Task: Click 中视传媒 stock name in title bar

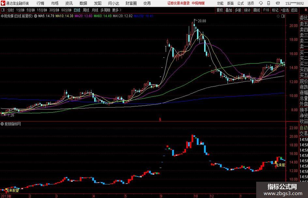Action: click(x=198, y=3)
